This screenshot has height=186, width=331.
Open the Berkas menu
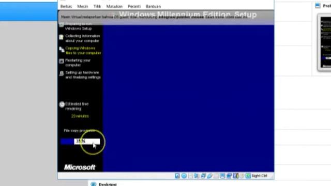pyautogui.click(x=66, y=7)
